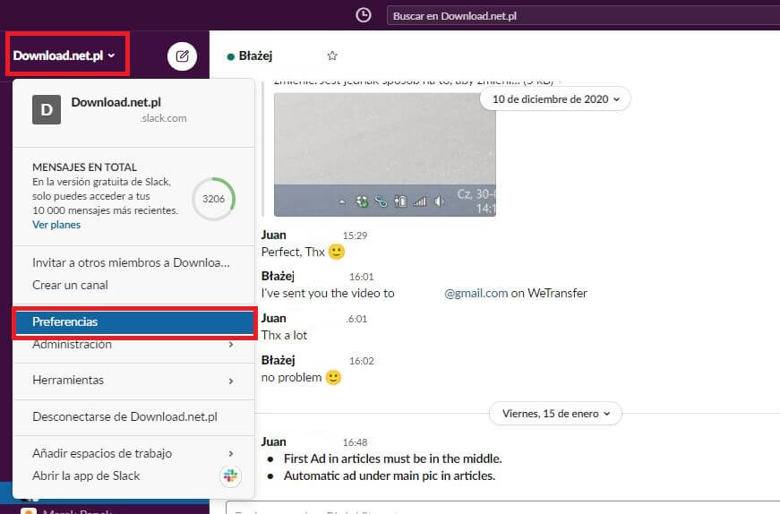Screen dimensions: 780x514
Task: Open the Download.net.pl workspace dropdown
Action: pyautogui.click(x=64, y=56)
